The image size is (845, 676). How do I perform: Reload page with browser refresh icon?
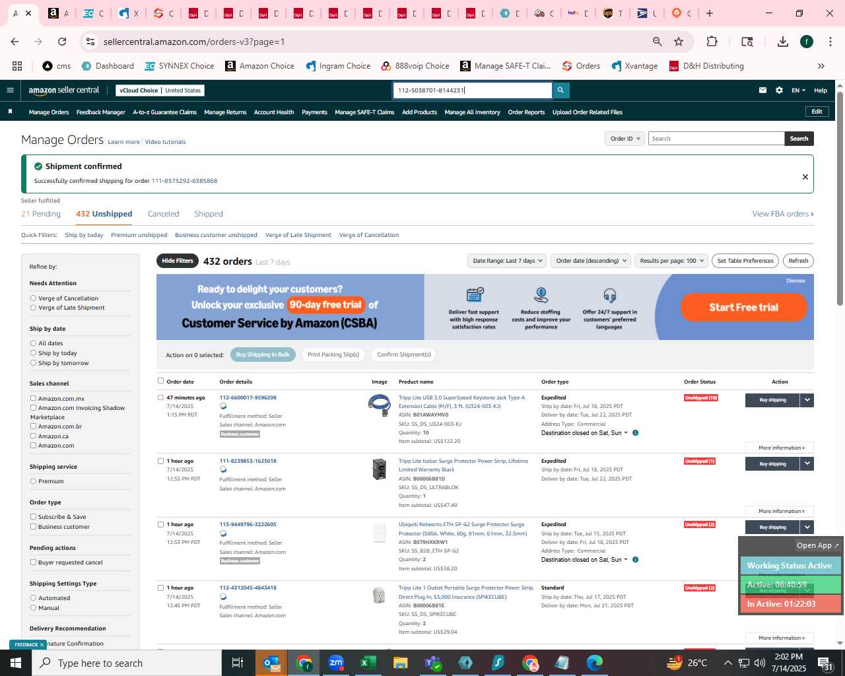tap(62, 42)
